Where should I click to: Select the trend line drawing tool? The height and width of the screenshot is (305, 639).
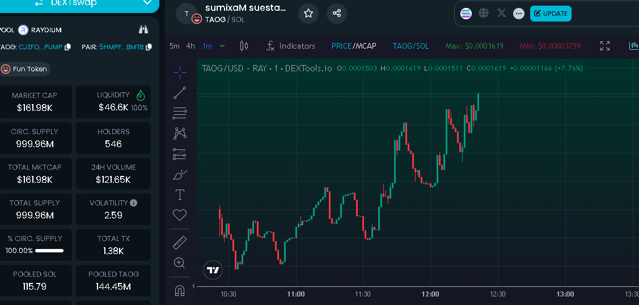point(180,93)
